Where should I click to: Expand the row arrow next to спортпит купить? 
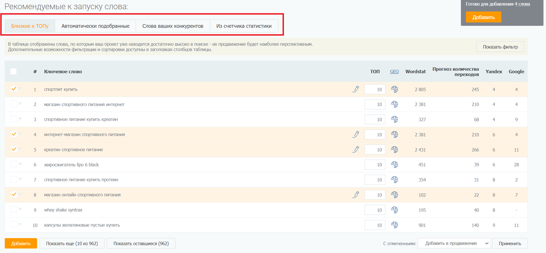point(20,89)
